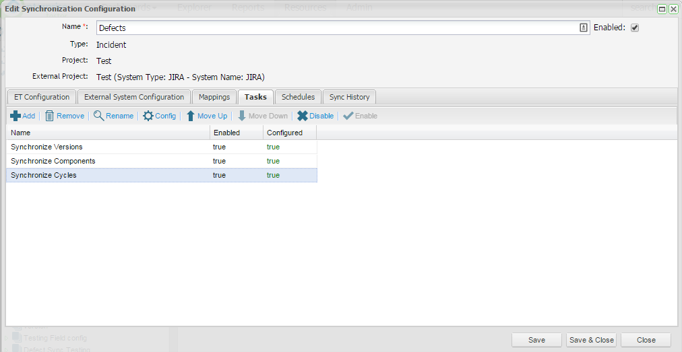Select the Schedules tab

[298, 97]
